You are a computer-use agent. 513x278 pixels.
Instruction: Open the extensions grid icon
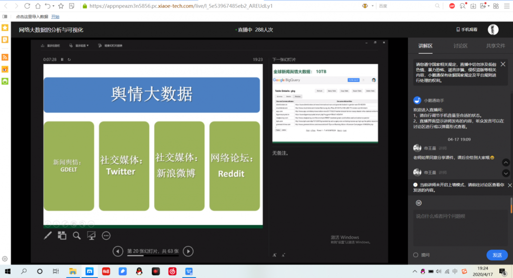496,6
